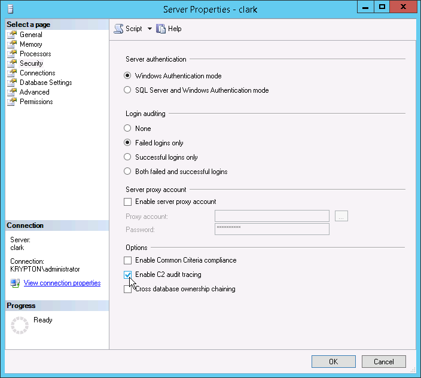The width and height of the screenshot is (421, 378).
Task: Click the progress spinner indicator
Action: coord(20,325)
